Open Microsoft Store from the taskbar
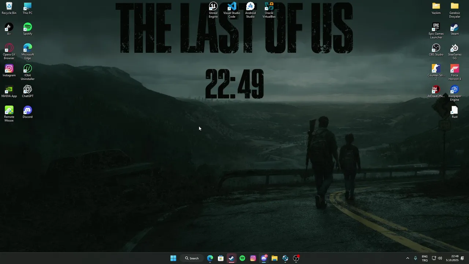The width and height of the screenshot is (469, 264). pos(221,258)
